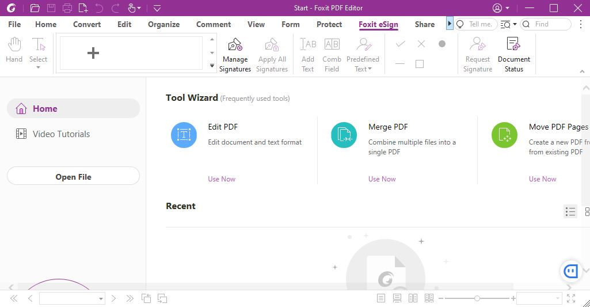Click the Move PDF Pages tool icon
The height and width of the screenshot is (307, 590).
point(504,135)
